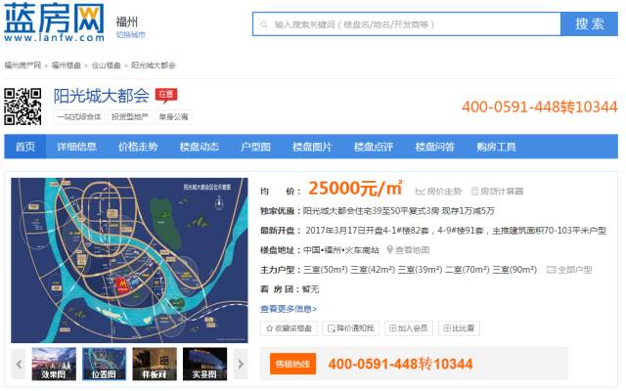Click the search magnifier icon in search box
The image size is (626, 391).
point(264,24)
